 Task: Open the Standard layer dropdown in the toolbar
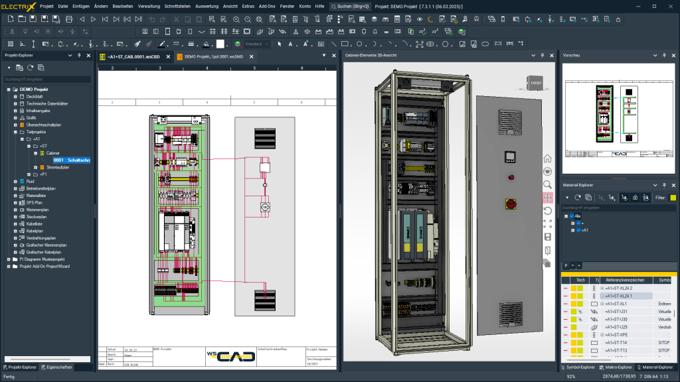point(266,44)
